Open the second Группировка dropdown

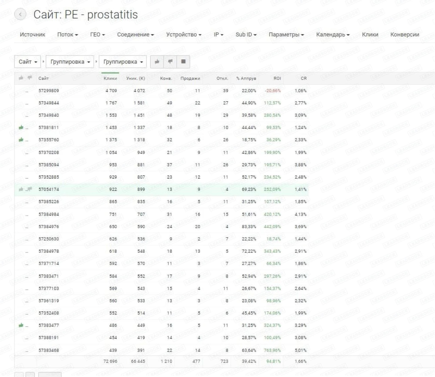123,62
